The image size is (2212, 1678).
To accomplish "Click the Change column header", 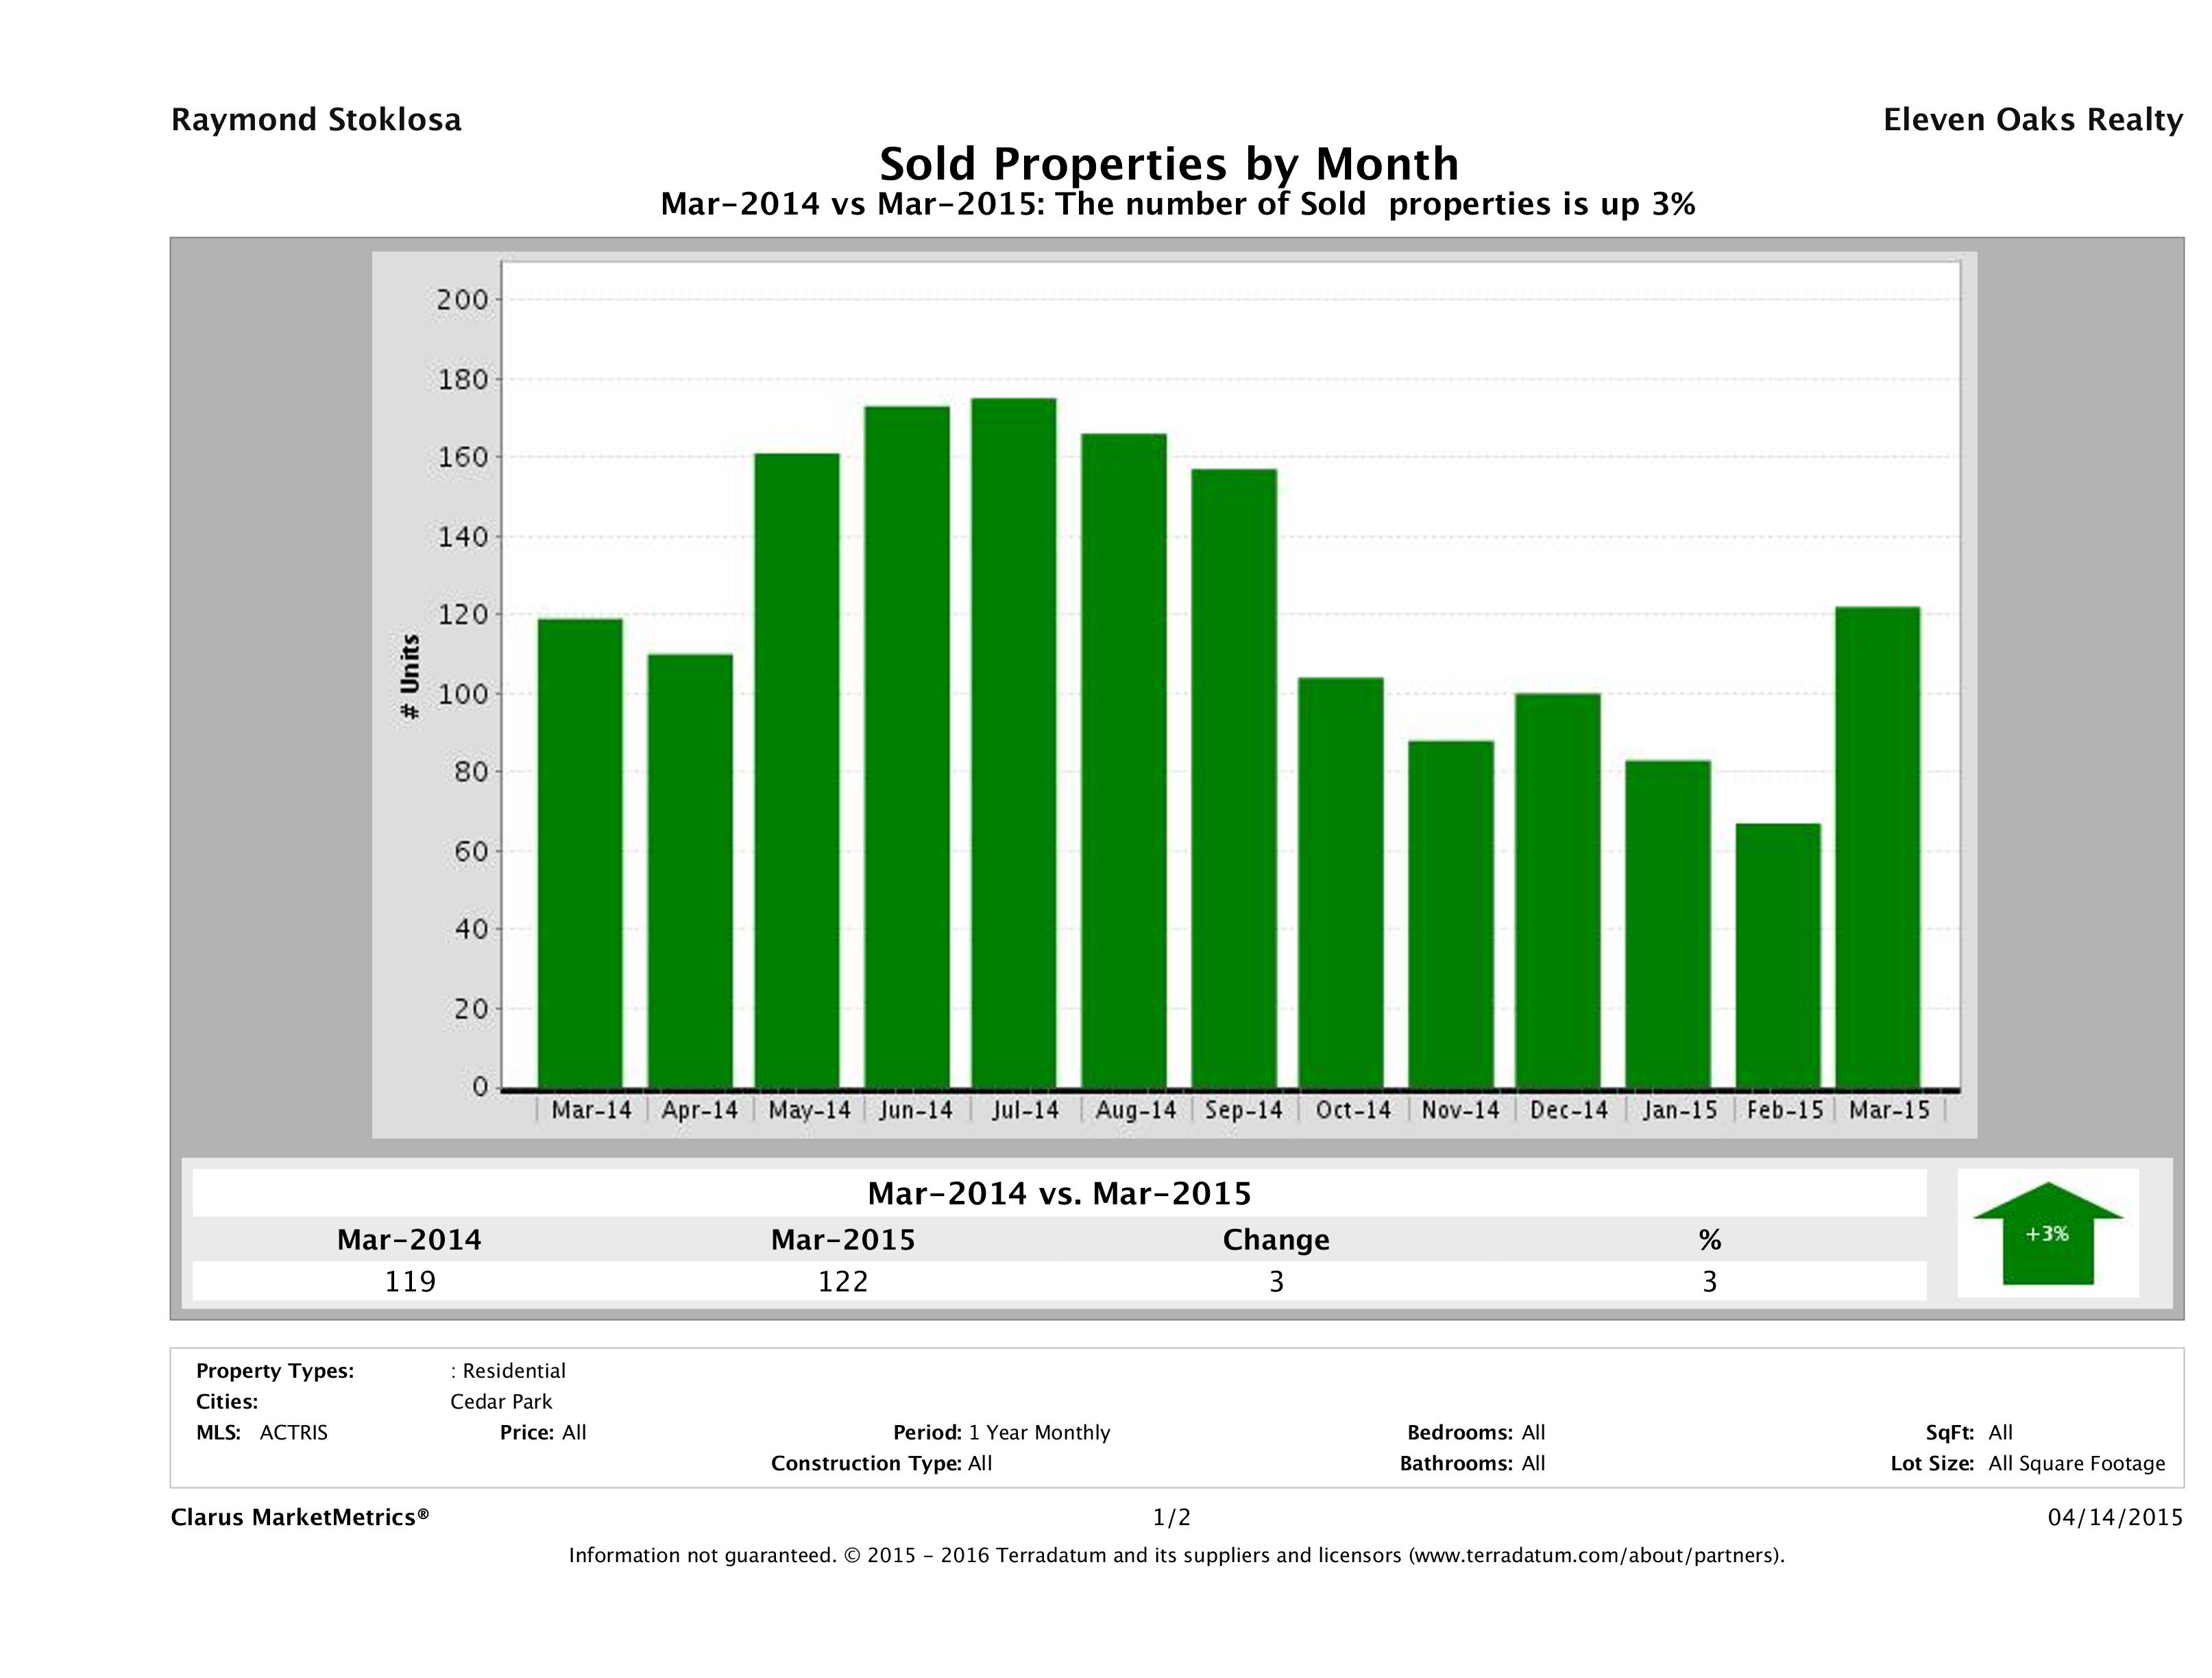I will pyautogui.click(x=1276, y=1240).
